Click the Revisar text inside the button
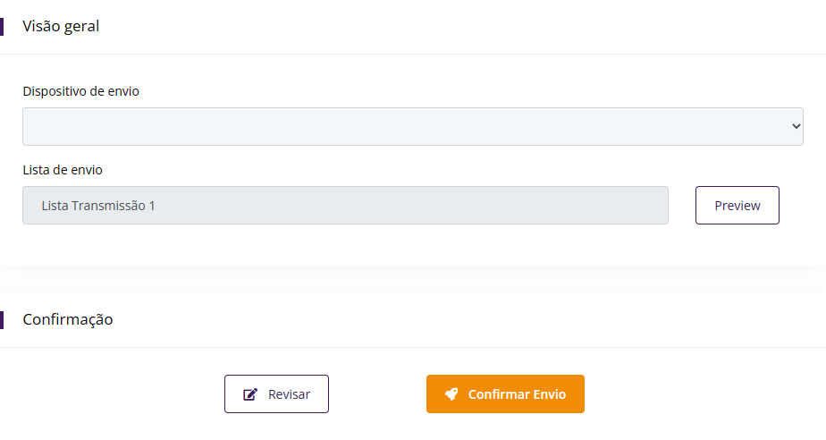826x440 pixels. click(x=289, y=394)
